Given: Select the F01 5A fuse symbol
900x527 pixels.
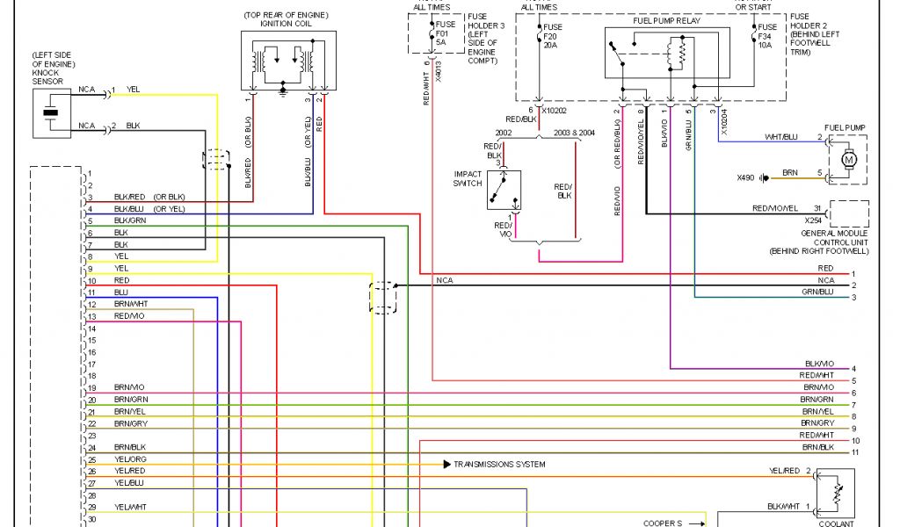Looking at the screenshot, I should (432, 37).
